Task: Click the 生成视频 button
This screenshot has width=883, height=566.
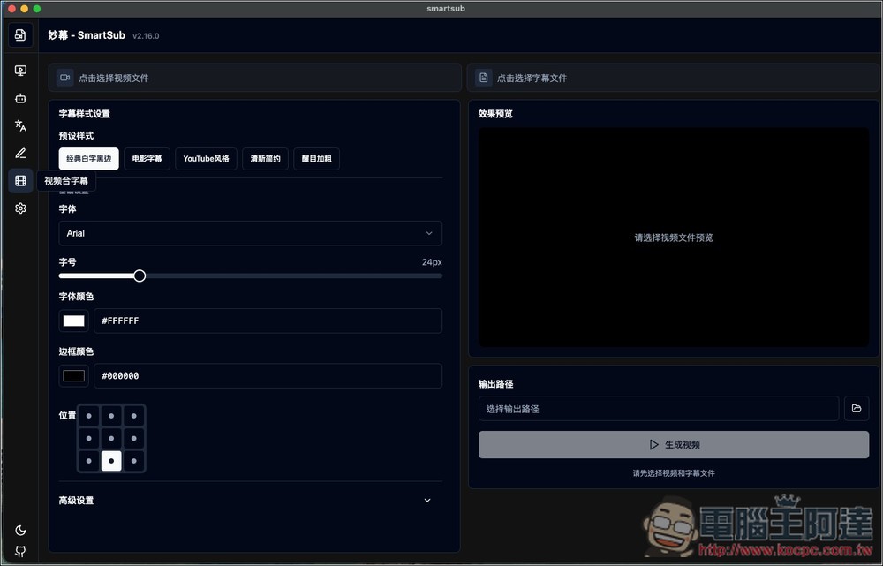Action: [x=674, y=444]
